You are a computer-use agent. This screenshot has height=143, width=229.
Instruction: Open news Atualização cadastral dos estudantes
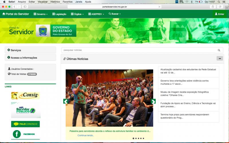click(x=189, y=71)
